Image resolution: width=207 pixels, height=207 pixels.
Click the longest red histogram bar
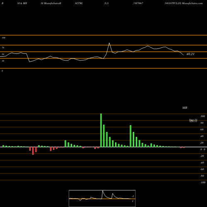coord(33,151)
